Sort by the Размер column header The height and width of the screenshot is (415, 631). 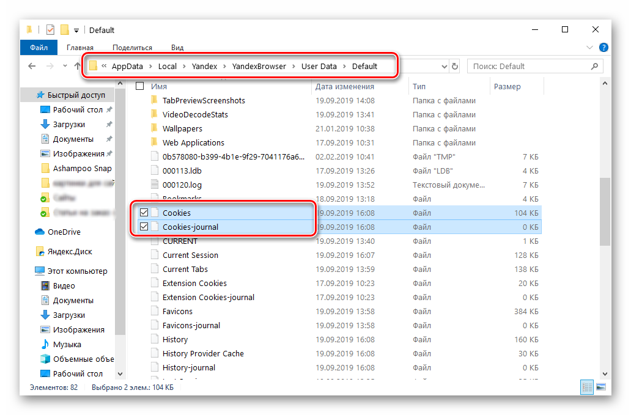507,86
